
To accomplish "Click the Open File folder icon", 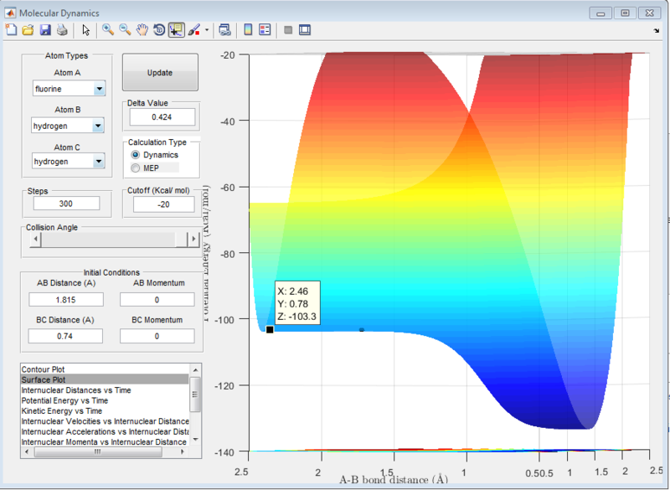I will [28, 30].
